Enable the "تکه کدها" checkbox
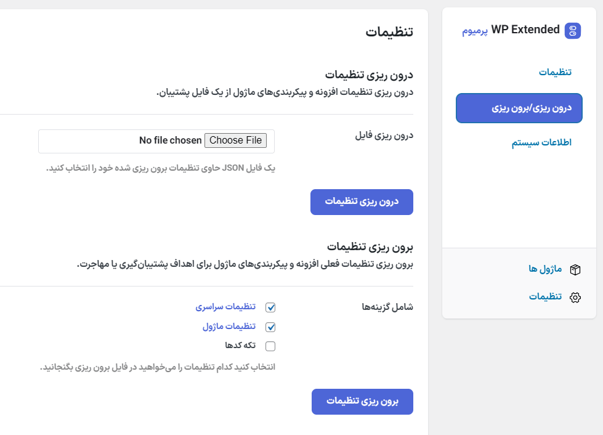The width and height of the screenshot is (603, 435). click(270, 346)
